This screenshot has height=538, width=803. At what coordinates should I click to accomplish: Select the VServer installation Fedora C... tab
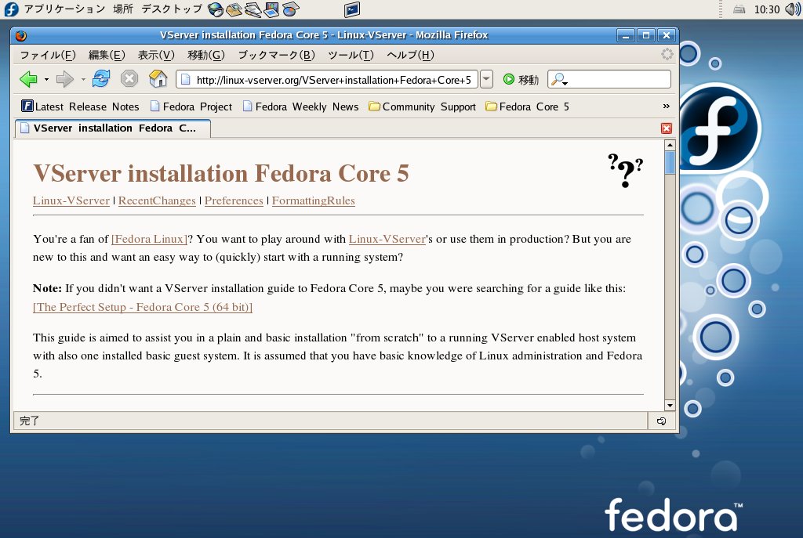tap(113, 128)
